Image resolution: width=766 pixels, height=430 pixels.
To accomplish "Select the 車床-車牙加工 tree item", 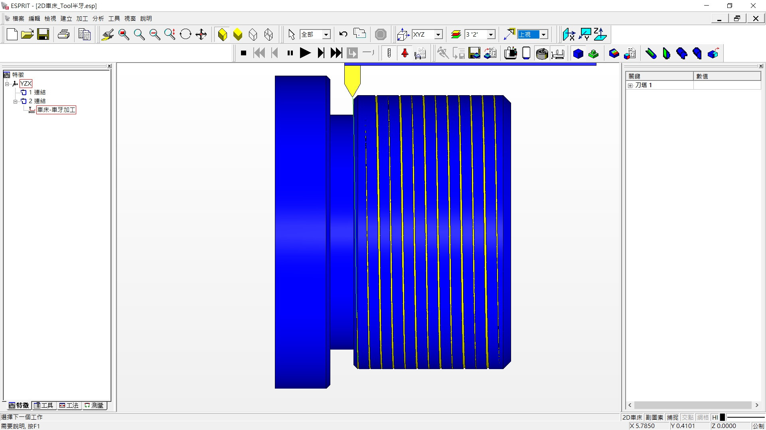I will coord(56,110).
